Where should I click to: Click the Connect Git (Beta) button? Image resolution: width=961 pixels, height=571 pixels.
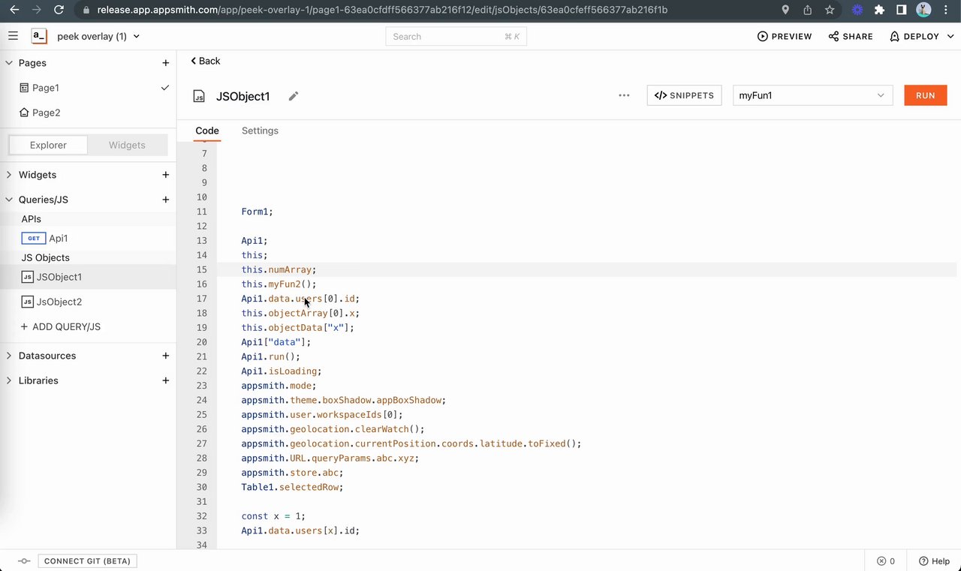pyautogui.click(x=87, y=560)
